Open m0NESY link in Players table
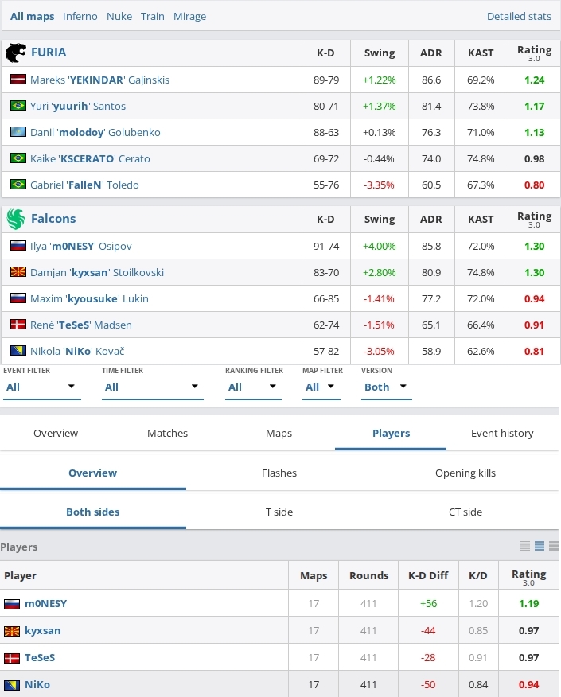The height and width of the screenshot is (697, 561). pyautogui.click(x=46, y=604)
